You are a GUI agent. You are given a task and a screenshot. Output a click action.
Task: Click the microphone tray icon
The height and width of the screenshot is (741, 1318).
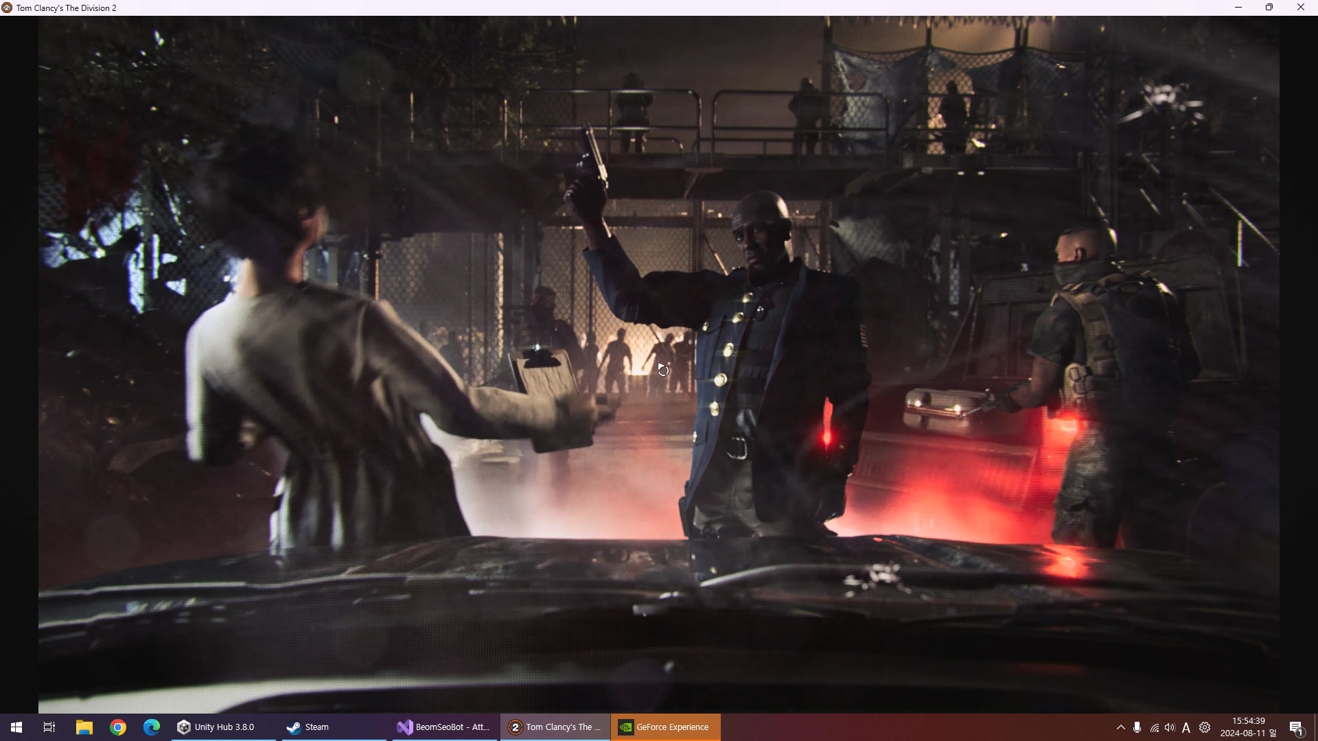[x=1137, y=727]
